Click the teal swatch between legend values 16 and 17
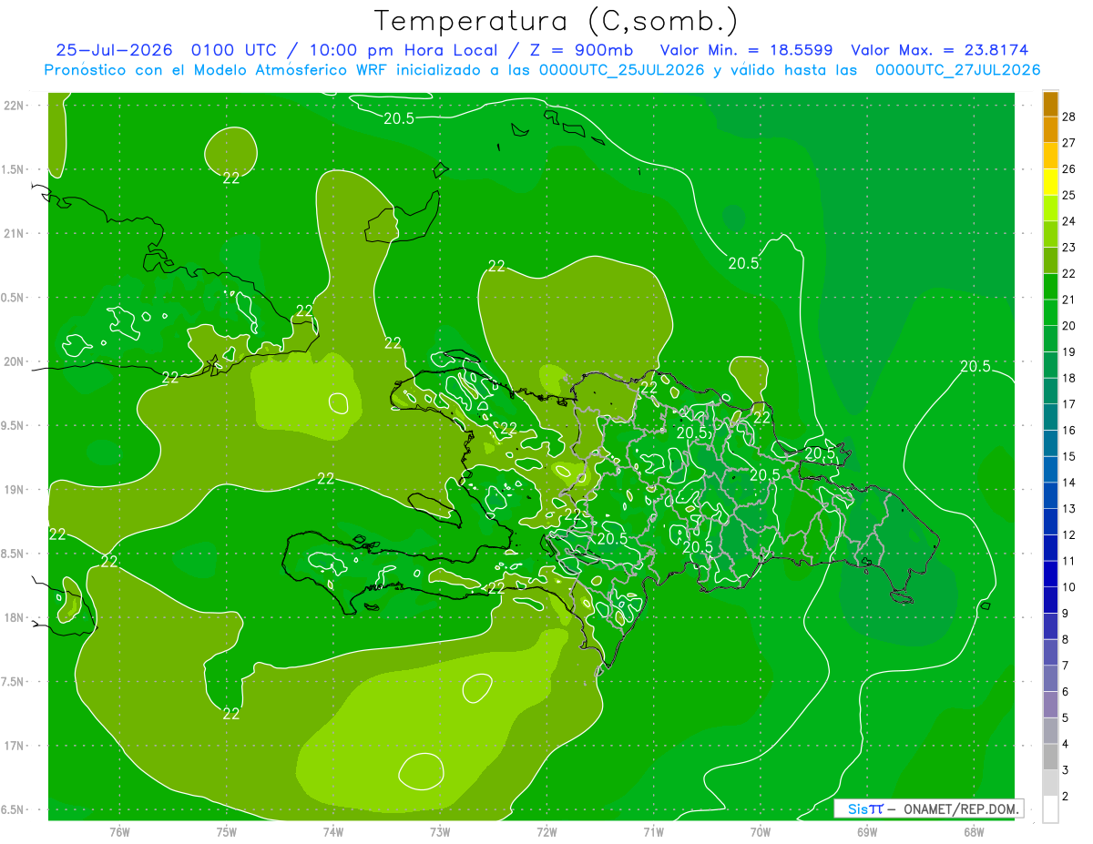Image resolution: width=1093 pixels, height=844 pixels. coord(1050,417)
